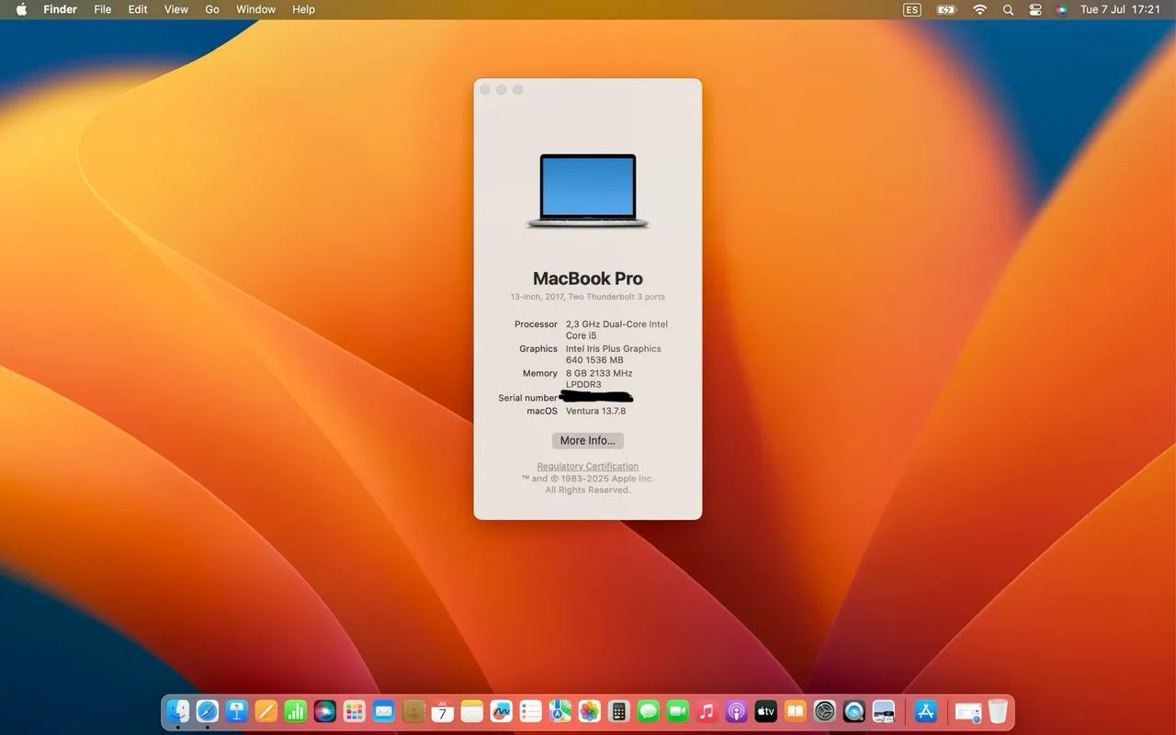Open the Trash in the Dock
Image resolution: width=1176 pixels, height=735 pixels.
click(x=998, y=711)
